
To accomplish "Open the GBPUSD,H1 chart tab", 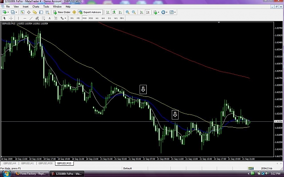I will pyautogui.click(x=27, y=163).
